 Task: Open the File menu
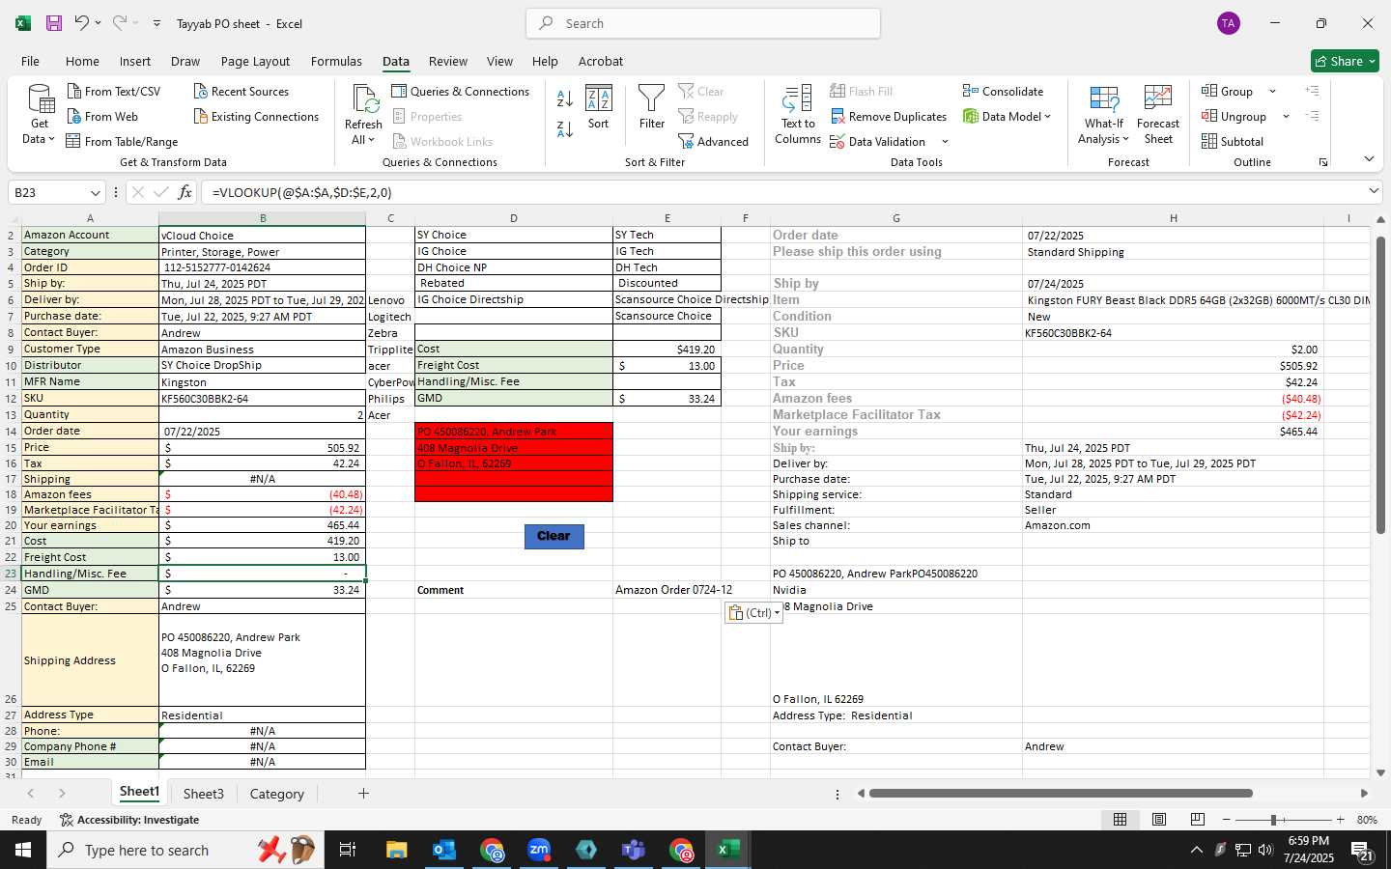tap(31, 61)
